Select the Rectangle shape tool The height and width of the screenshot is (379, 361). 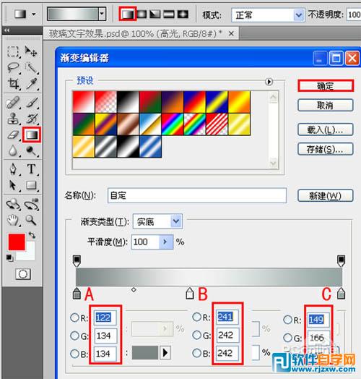point(31,185)
